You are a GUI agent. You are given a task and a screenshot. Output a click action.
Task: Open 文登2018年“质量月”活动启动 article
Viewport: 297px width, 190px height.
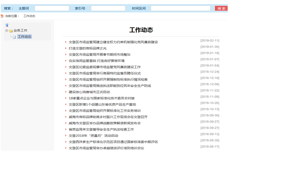coord(94,136)
